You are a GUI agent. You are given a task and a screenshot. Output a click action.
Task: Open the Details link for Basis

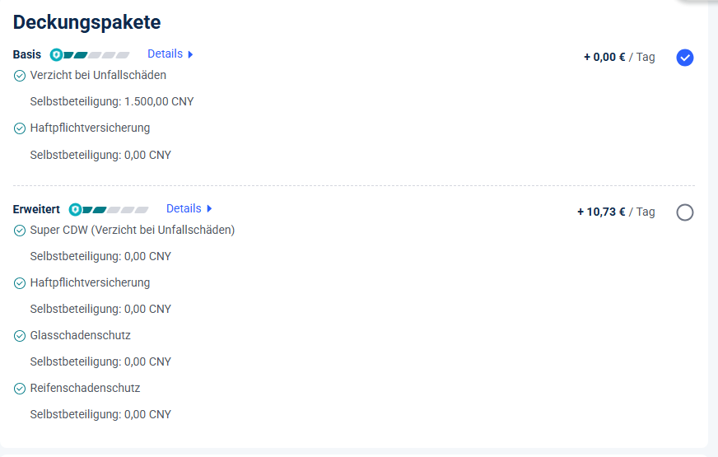165,54
